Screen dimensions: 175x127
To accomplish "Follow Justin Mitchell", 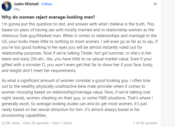I will pyautogui.click(x=46, y=4).
